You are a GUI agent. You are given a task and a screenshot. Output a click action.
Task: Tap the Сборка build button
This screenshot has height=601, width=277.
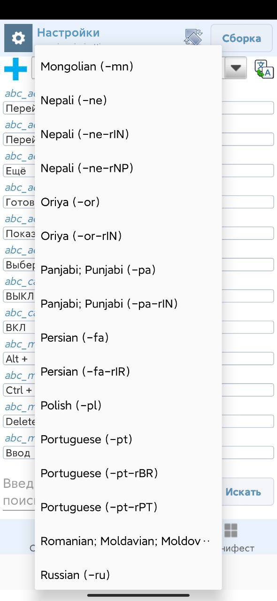coord(241,38)
